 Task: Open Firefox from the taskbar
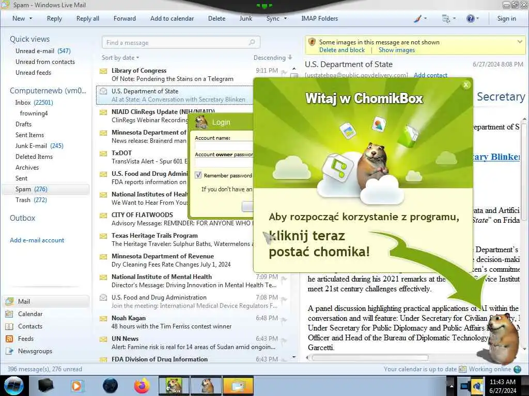coord(142,386)
